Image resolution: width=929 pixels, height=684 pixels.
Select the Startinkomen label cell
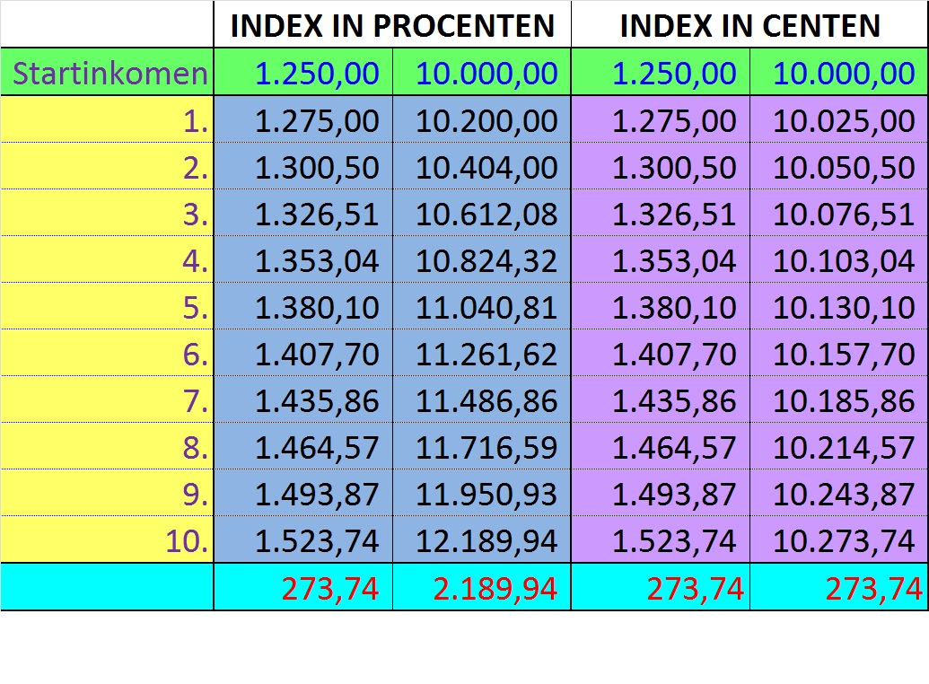tap(108, 73)
